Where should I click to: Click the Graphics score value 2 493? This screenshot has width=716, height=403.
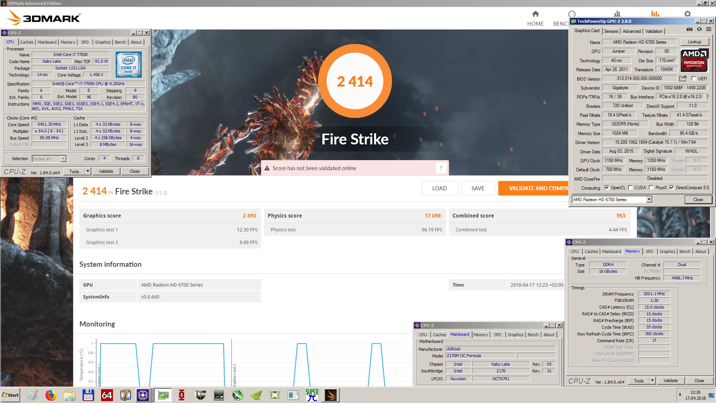(249, 216)
